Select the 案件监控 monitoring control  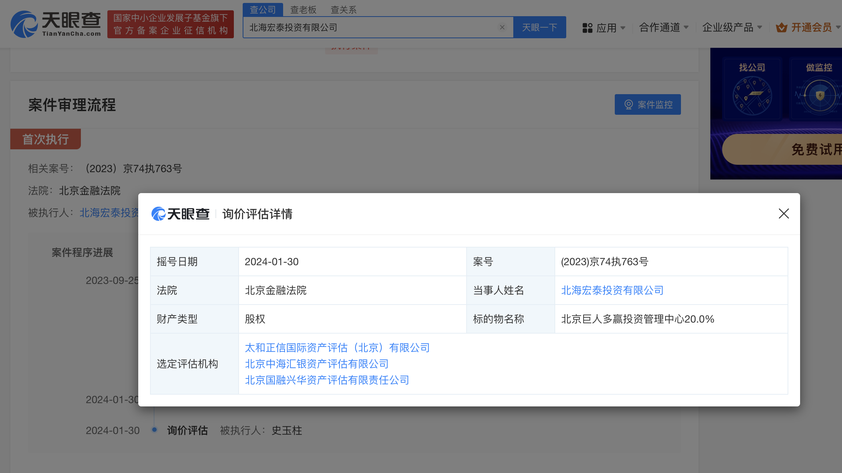click(x=647, y=104)
